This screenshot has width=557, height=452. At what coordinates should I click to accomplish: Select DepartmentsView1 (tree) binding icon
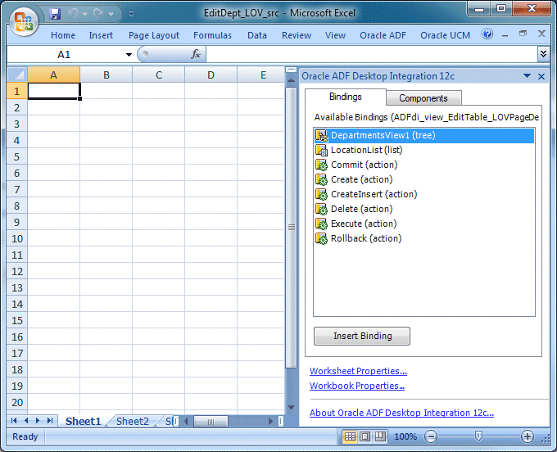(321, 135)
